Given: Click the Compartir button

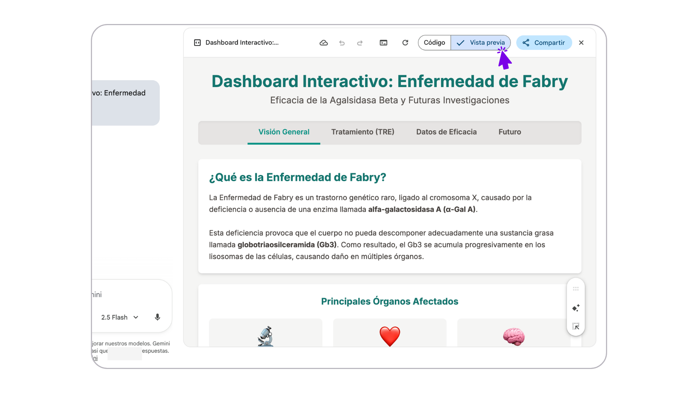Looking at the screenshot, I should click(x=544, y=43).
